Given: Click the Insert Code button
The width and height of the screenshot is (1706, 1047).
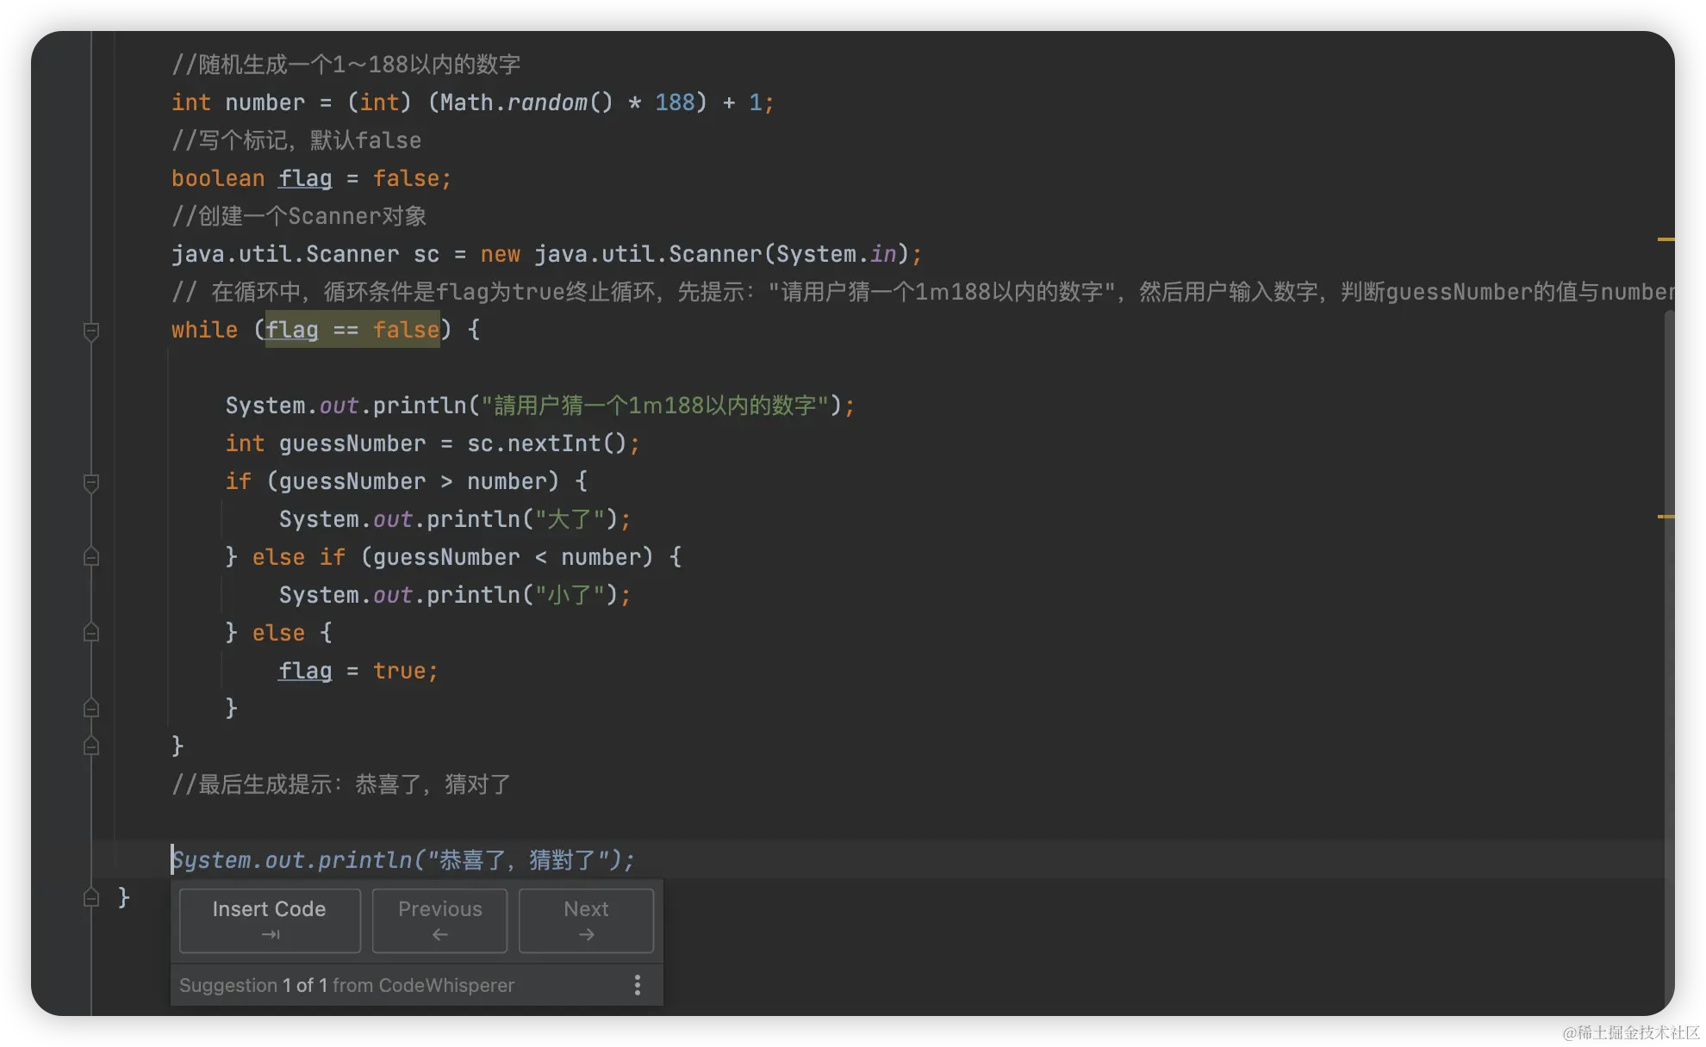Looking at the screenshot, I should (x=269, y=920).
